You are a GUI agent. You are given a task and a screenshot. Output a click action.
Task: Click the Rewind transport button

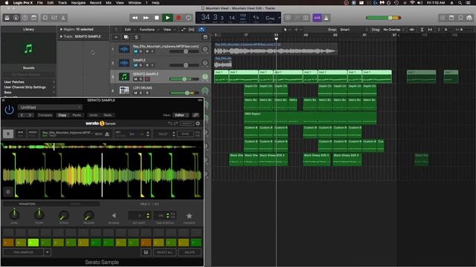135,18
